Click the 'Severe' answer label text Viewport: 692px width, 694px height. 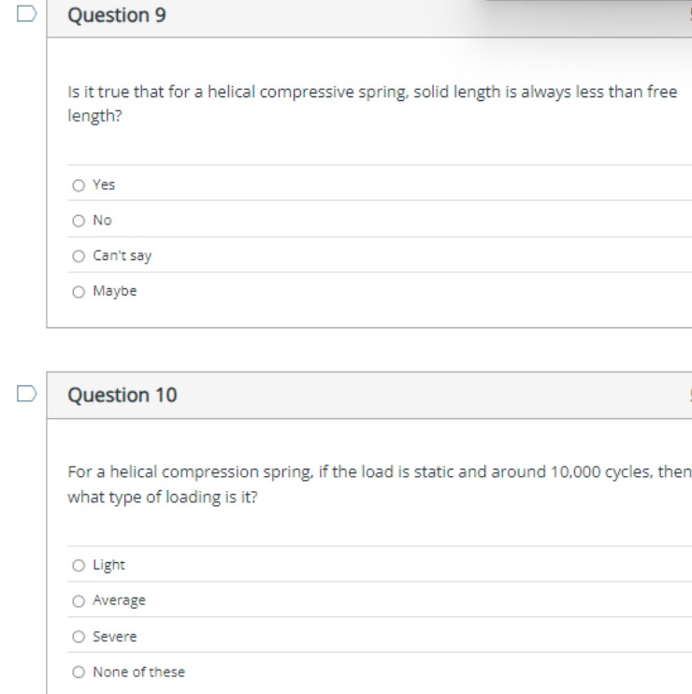click(115, 636)
